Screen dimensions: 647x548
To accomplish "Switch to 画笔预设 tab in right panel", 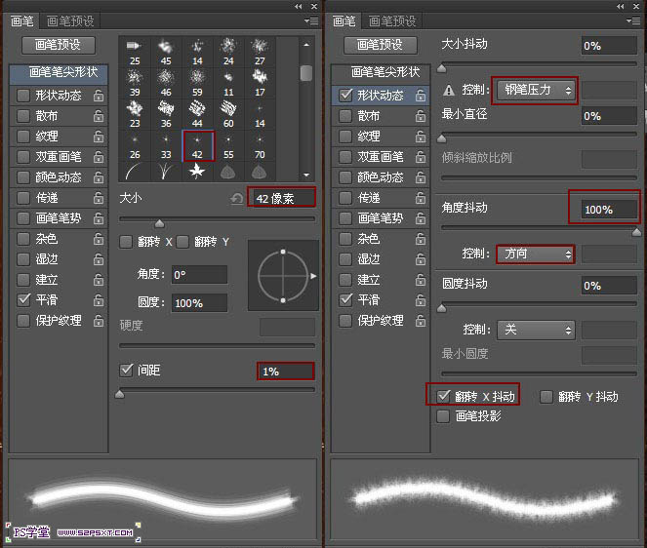I will pos(391,20).
